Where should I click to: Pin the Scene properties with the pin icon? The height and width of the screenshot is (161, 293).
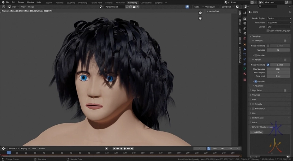coord(290,12)
